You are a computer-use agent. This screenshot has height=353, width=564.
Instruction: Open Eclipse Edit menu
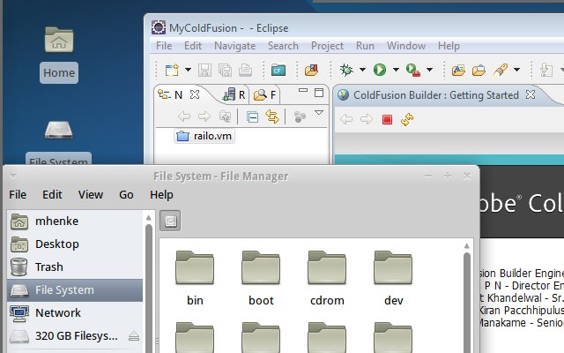point(193,46)
